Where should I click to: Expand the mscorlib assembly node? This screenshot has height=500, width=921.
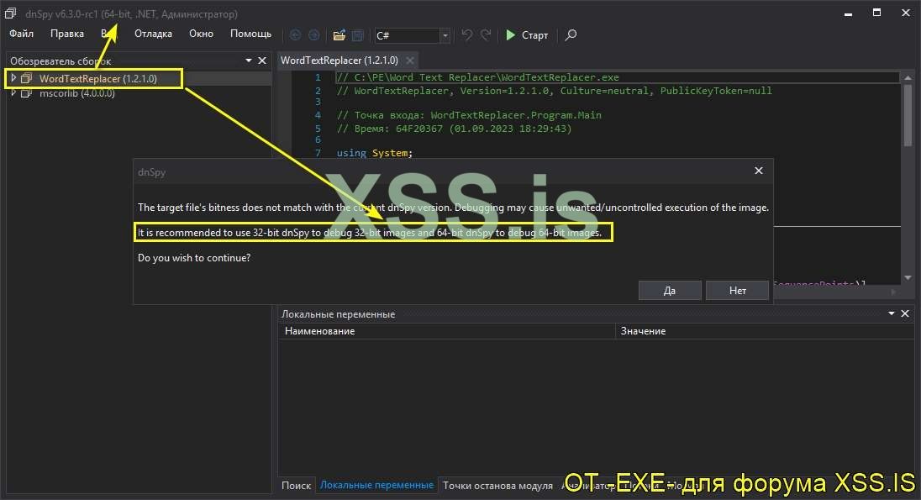pyautogui.click(x=13, y=92)
